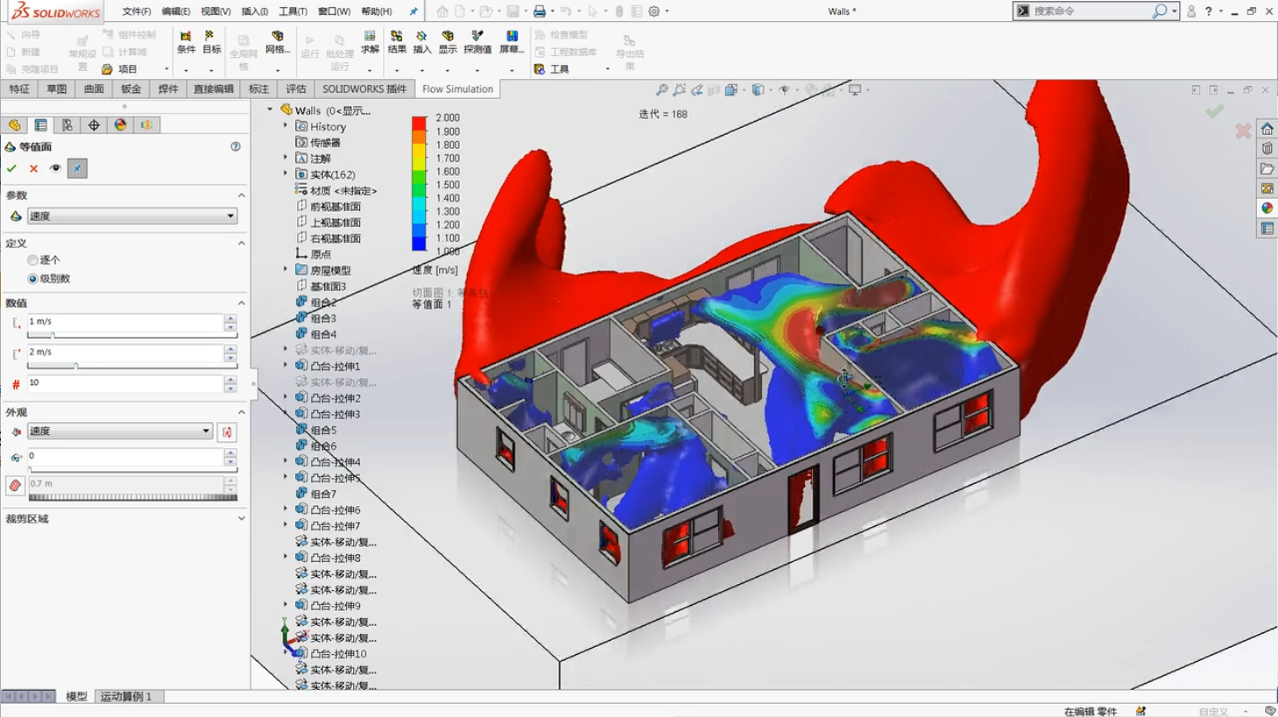Open the 结果 (Results) tool

click(397, 41)
